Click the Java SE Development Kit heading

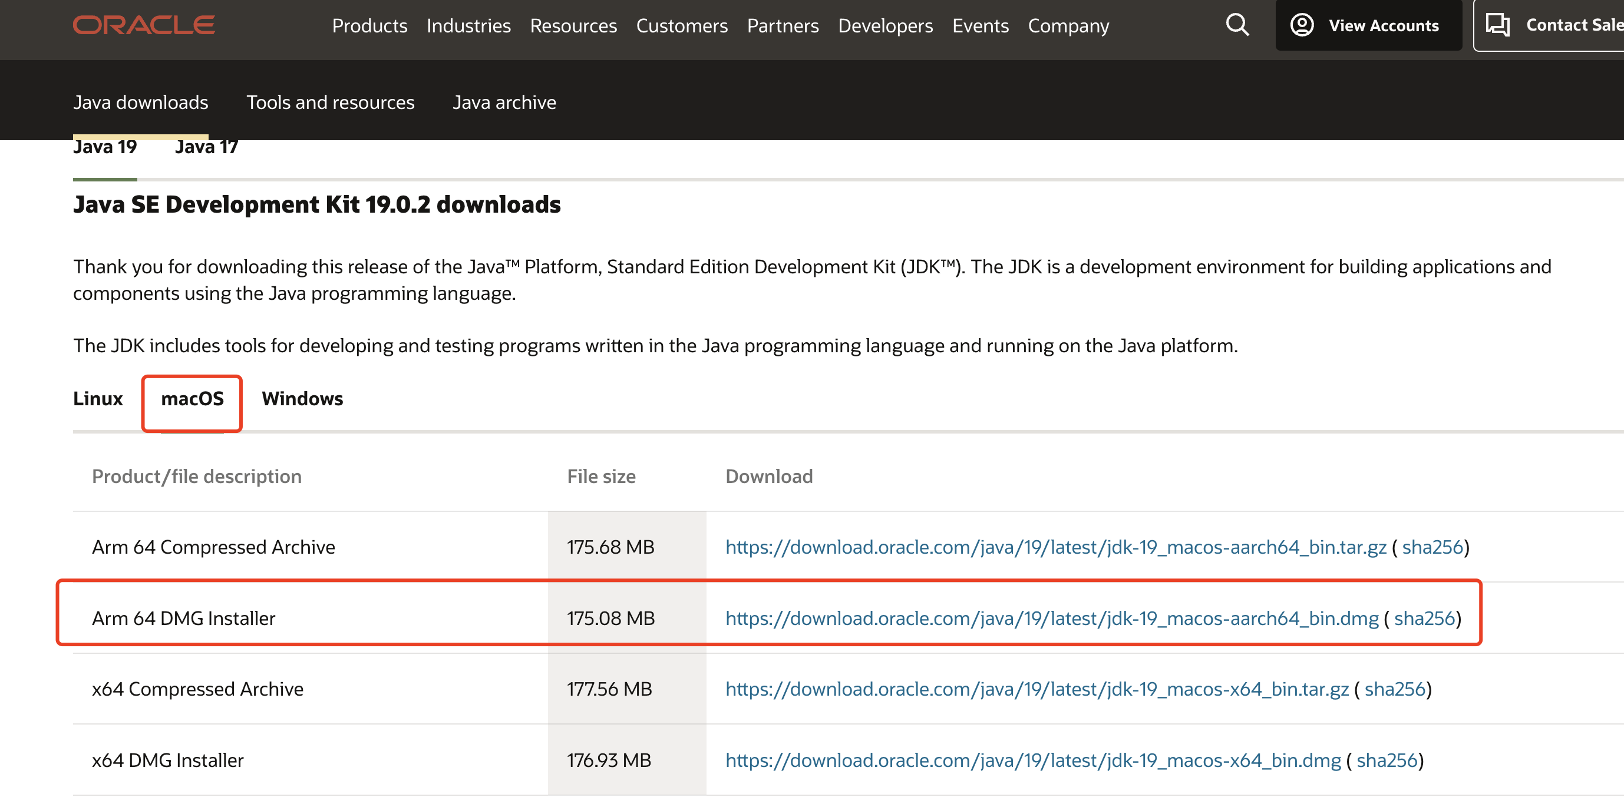pos(316,205)
